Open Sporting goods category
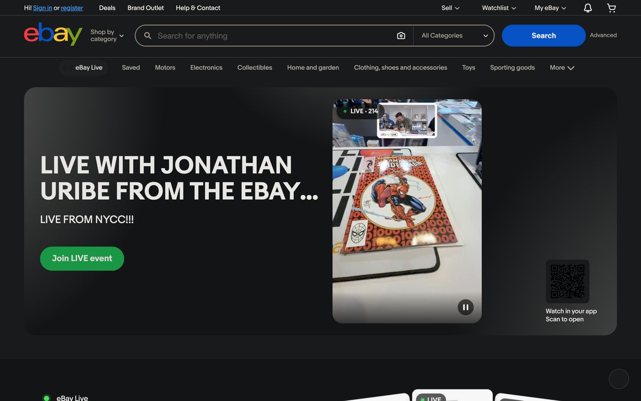 (512, 68)
